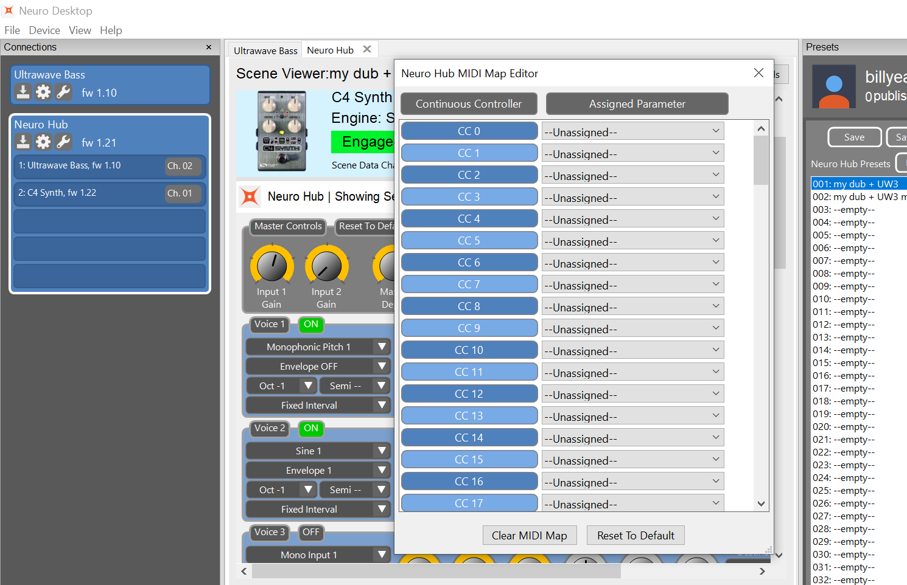Open the CC 12 assigned parameter dropdown

click(x=632, y=395)
